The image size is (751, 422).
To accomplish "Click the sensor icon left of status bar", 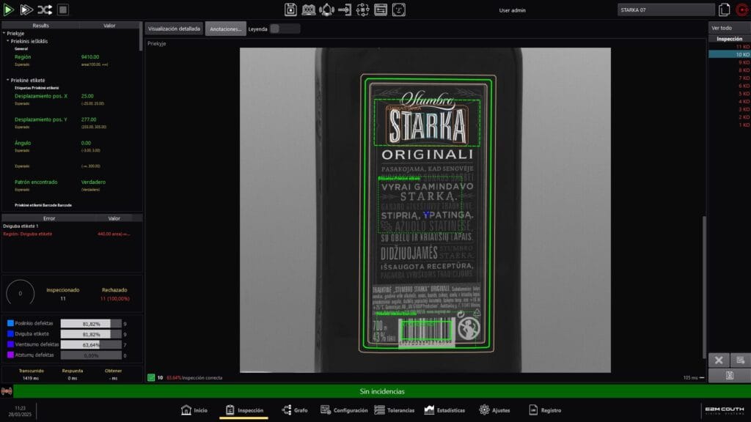I will (7, 391).
